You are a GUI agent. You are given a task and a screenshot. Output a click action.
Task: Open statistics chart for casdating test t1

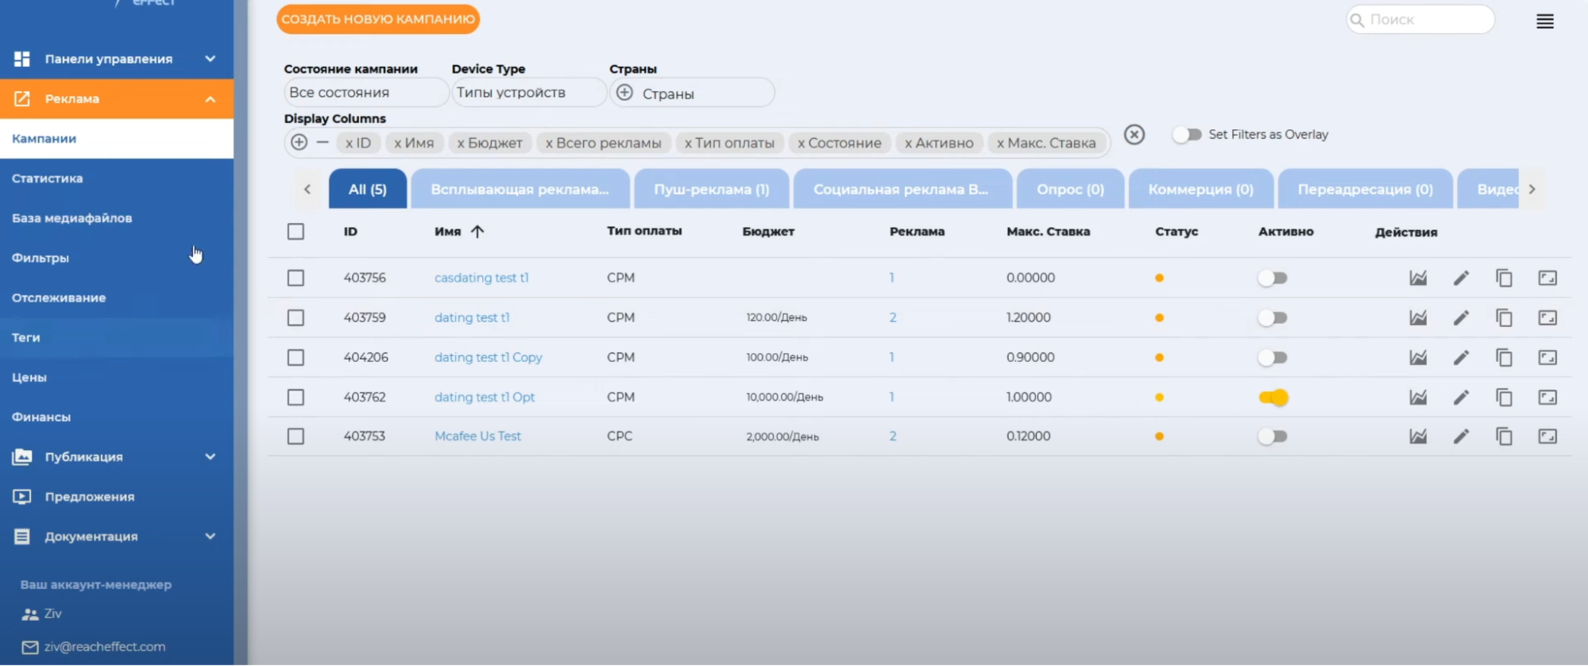pos(1418,278)
